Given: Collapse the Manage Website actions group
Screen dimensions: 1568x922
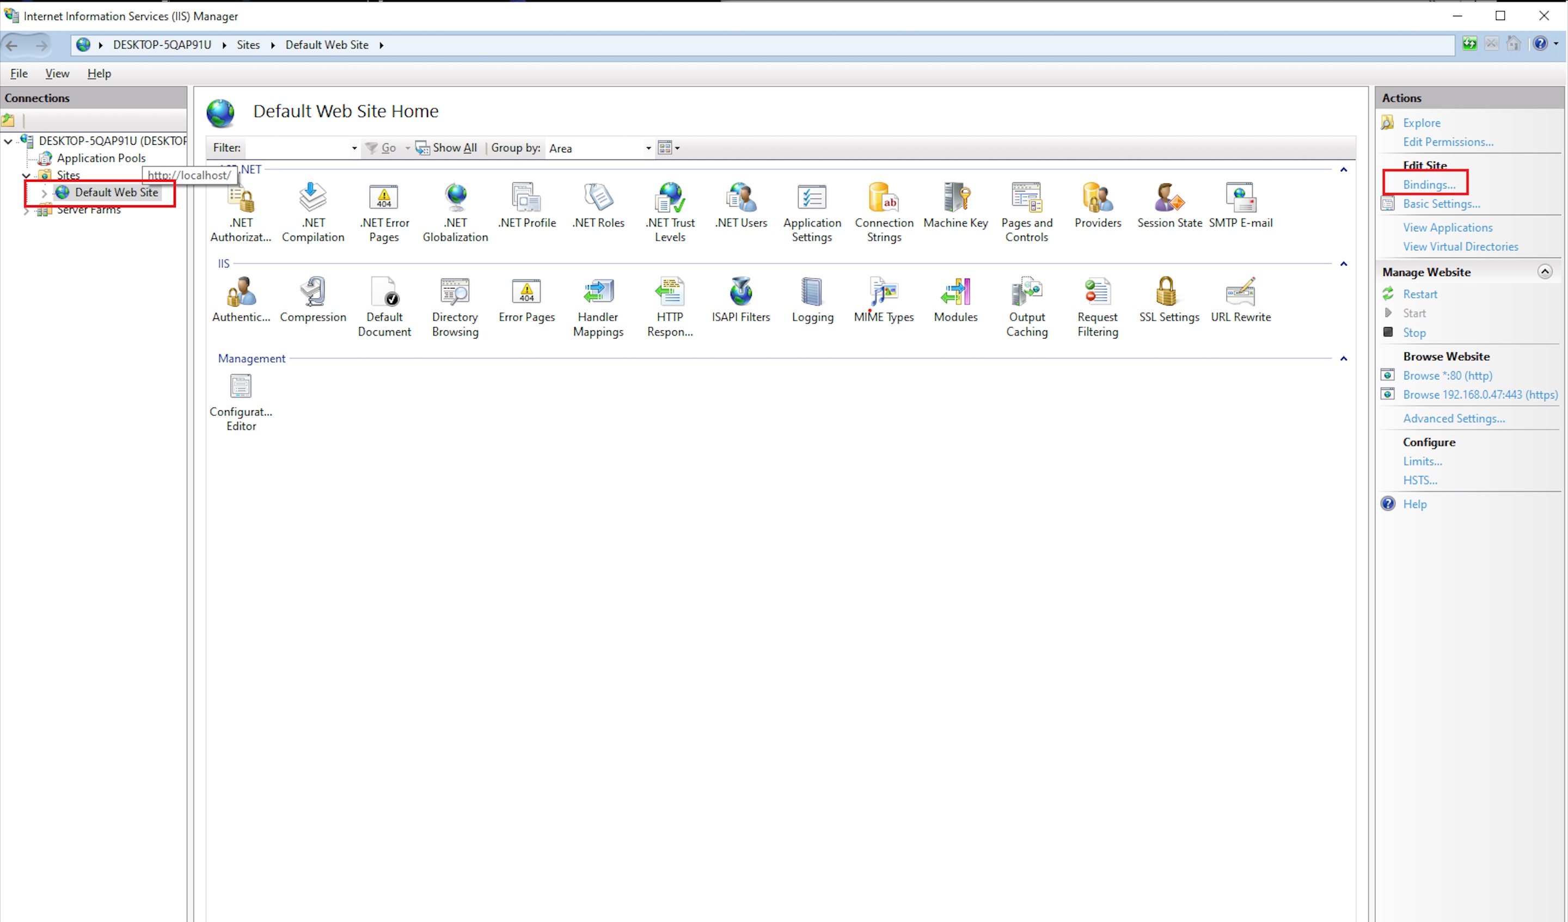Looking at the screenshot, I should [1545, 271].
